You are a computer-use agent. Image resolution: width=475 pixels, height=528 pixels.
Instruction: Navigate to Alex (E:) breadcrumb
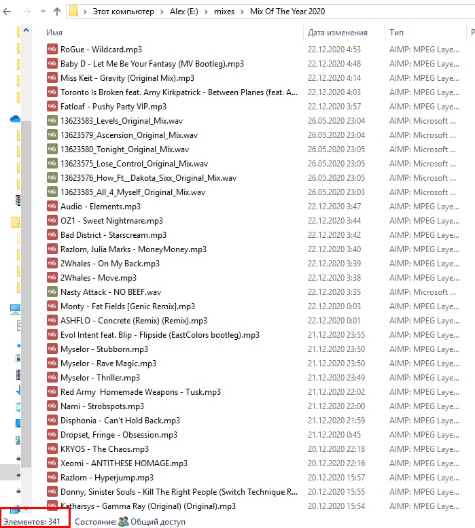183,12
